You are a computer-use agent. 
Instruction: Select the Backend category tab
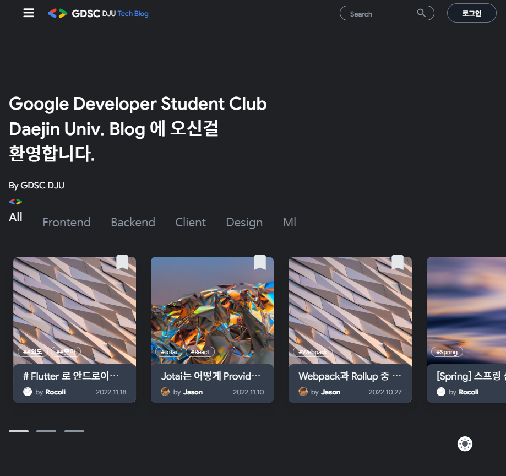133,223
